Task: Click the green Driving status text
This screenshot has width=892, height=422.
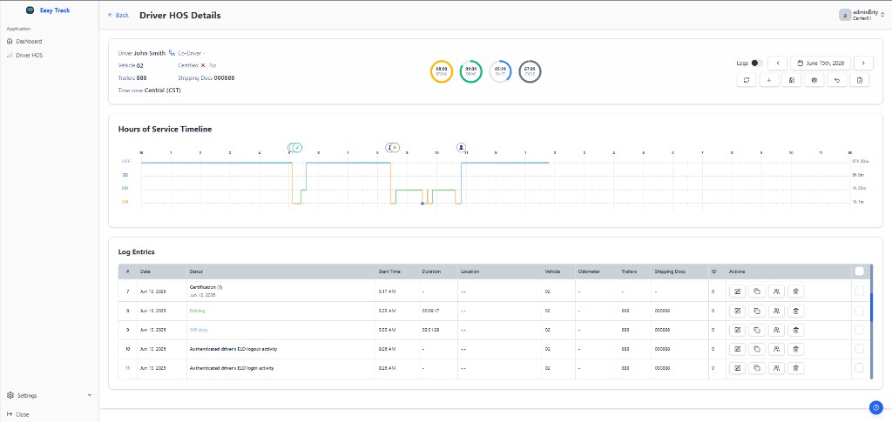Action: pos(197,311)
